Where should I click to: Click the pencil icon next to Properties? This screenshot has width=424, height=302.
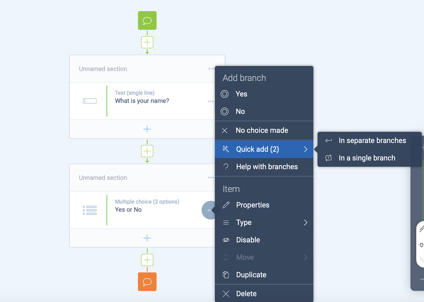coord(226,205)
